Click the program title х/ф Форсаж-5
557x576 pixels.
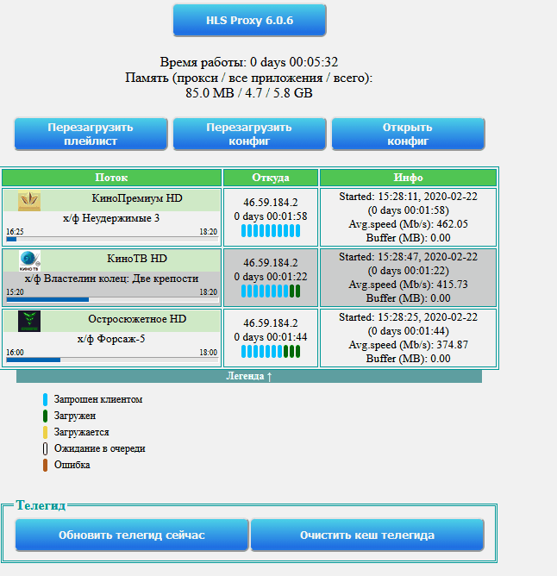pyautogui.click(x=111, y=339)
